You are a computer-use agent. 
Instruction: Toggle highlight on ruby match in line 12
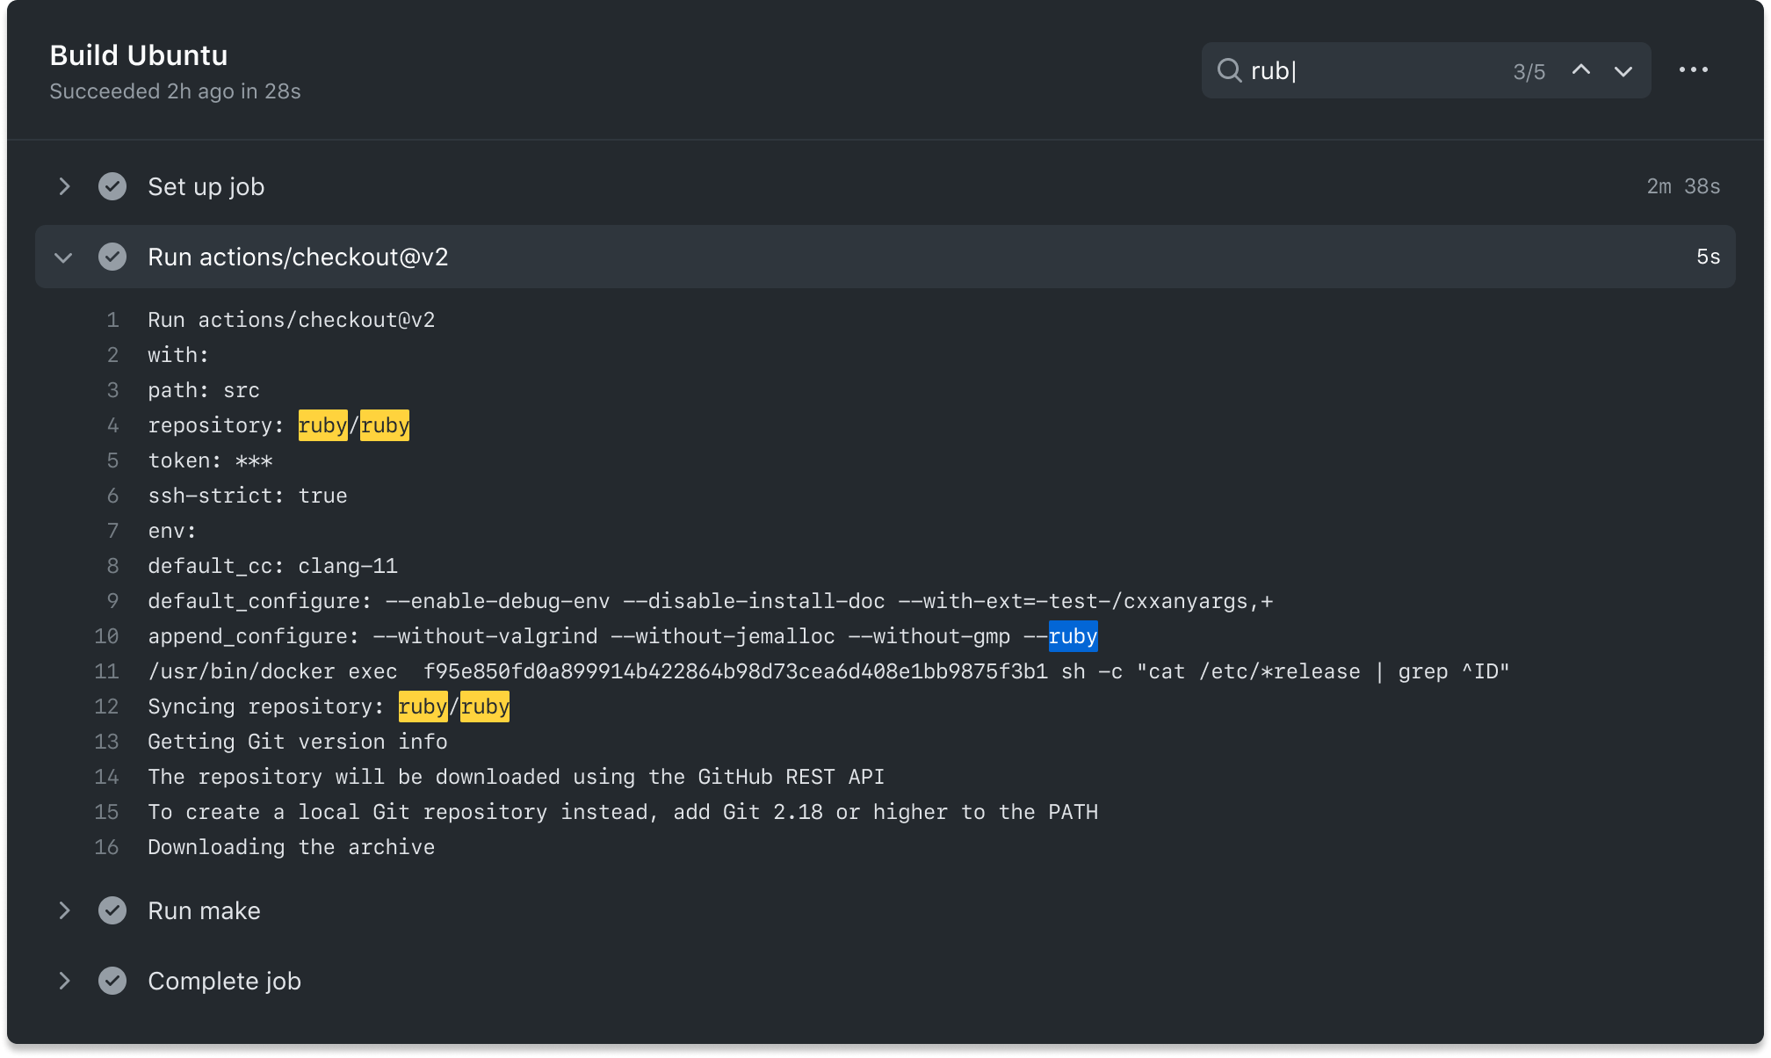tap(423, 707)
